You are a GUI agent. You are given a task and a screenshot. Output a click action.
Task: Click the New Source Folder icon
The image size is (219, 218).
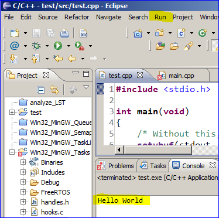(160, 33)
